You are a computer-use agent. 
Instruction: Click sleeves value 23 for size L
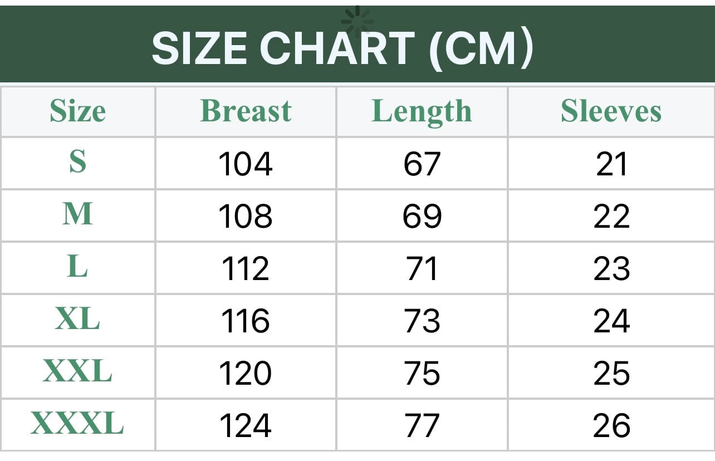[x=611, y=269]
